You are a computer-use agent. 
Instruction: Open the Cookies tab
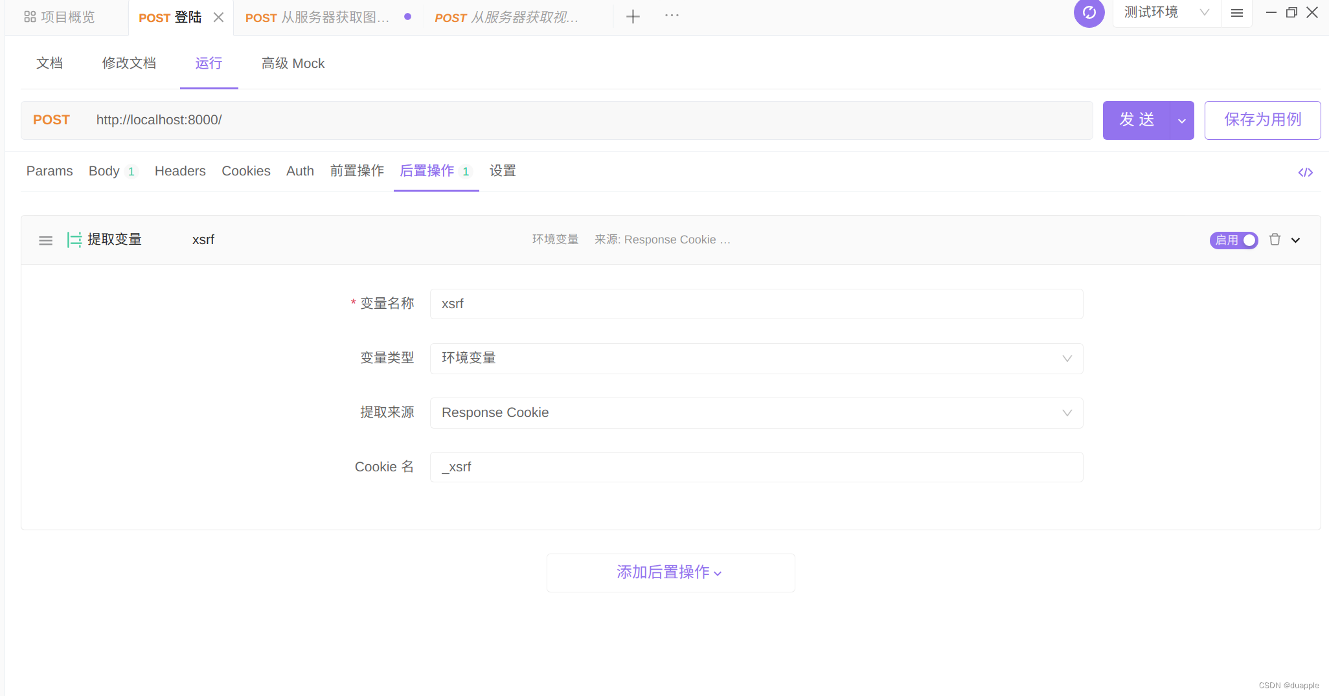tap(246, 171)
